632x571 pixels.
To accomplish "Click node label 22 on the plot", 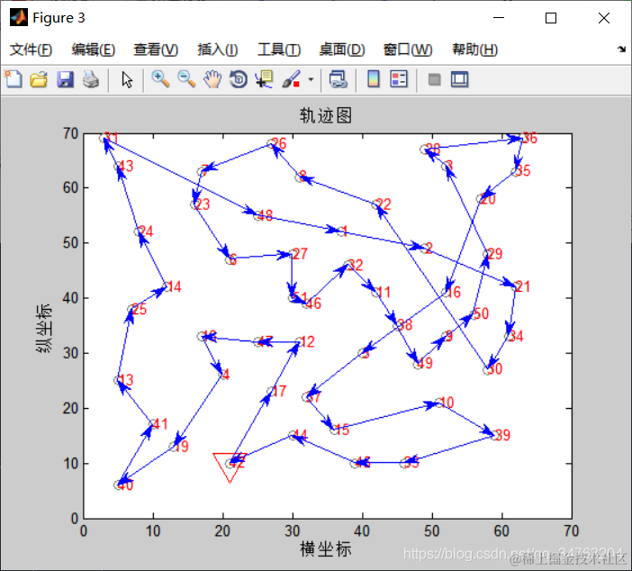I will (384, 204).
